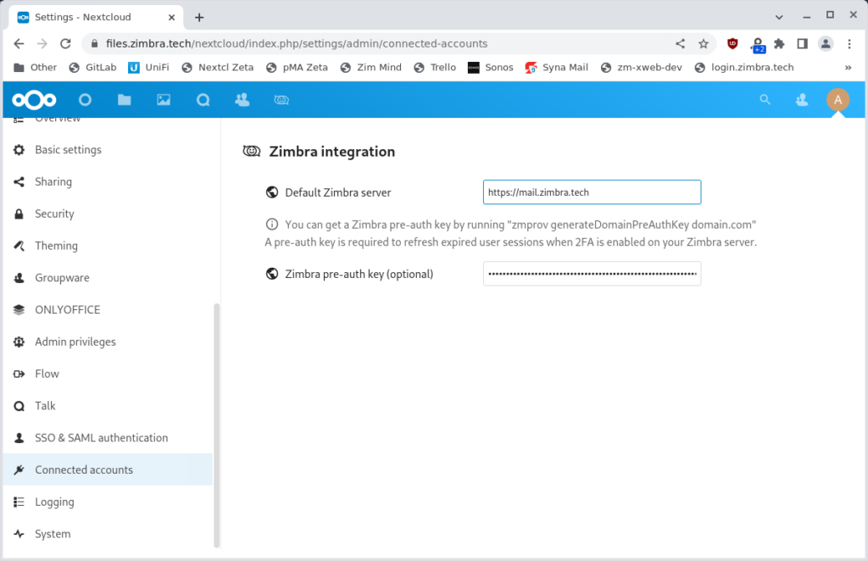Open the contacts person icon near search
Screen dimensions: 868x561
point(801,99)
